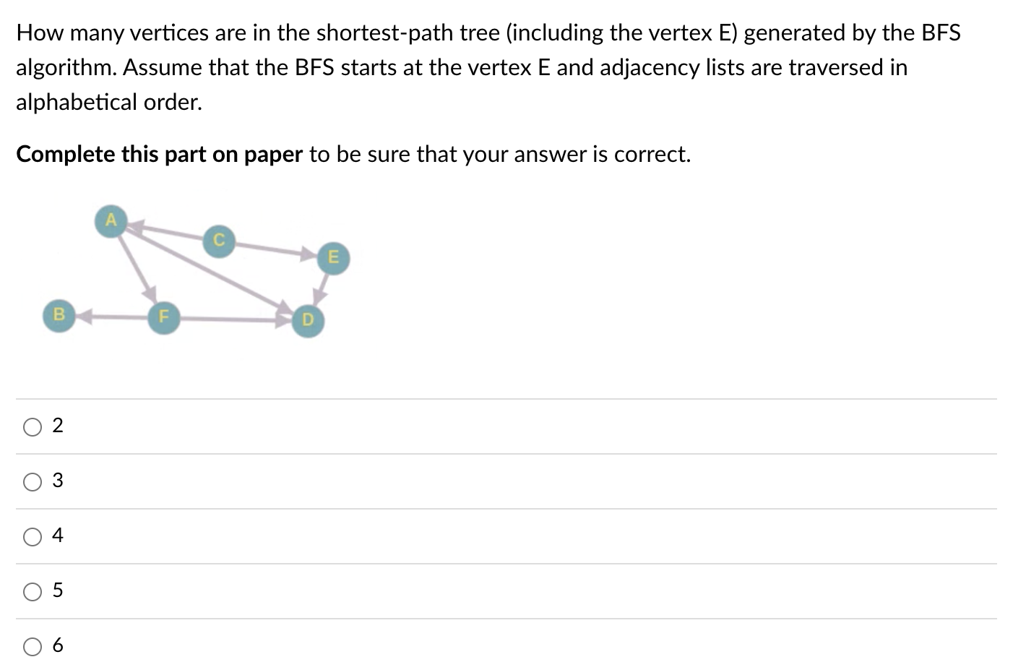Viewport: 1013px width, 670px height.
Task: Click the vertex D node in the graph
Action: (x=307, y=320)
